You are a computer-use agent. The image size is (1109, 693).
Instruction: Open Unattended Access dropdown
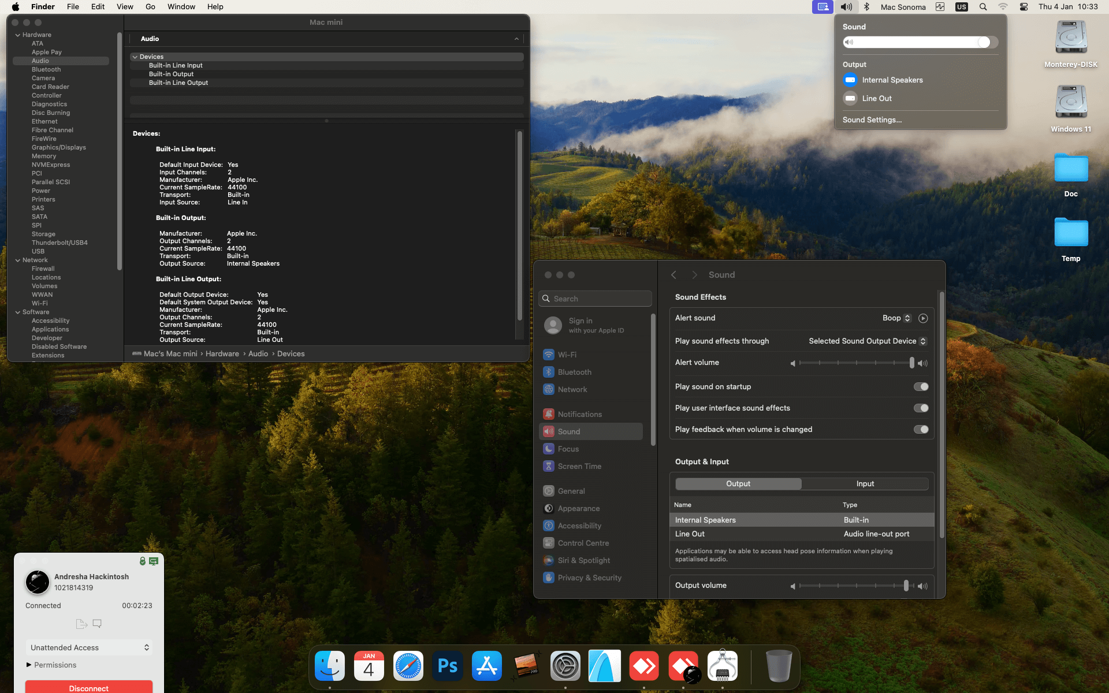(x=89, y=647)
